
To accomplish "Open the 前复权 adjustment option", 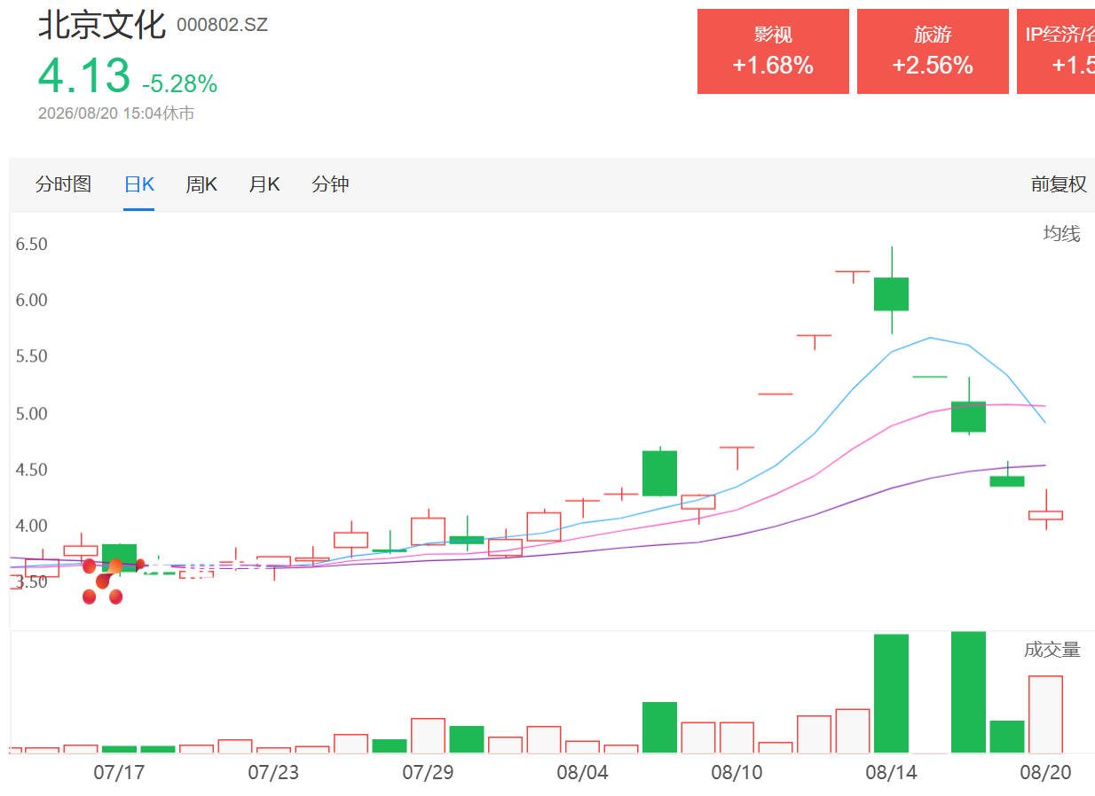I will [1059, 184].
